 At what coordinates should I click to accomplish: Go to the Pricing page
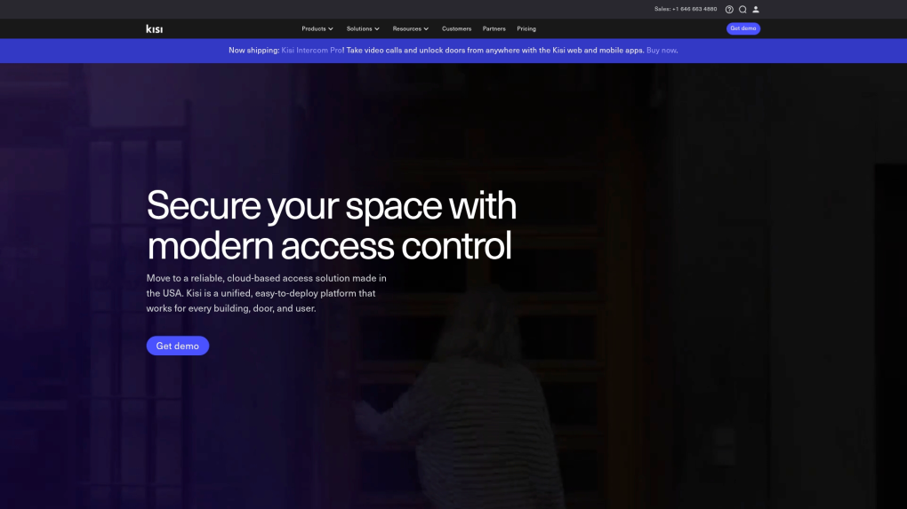526,29
